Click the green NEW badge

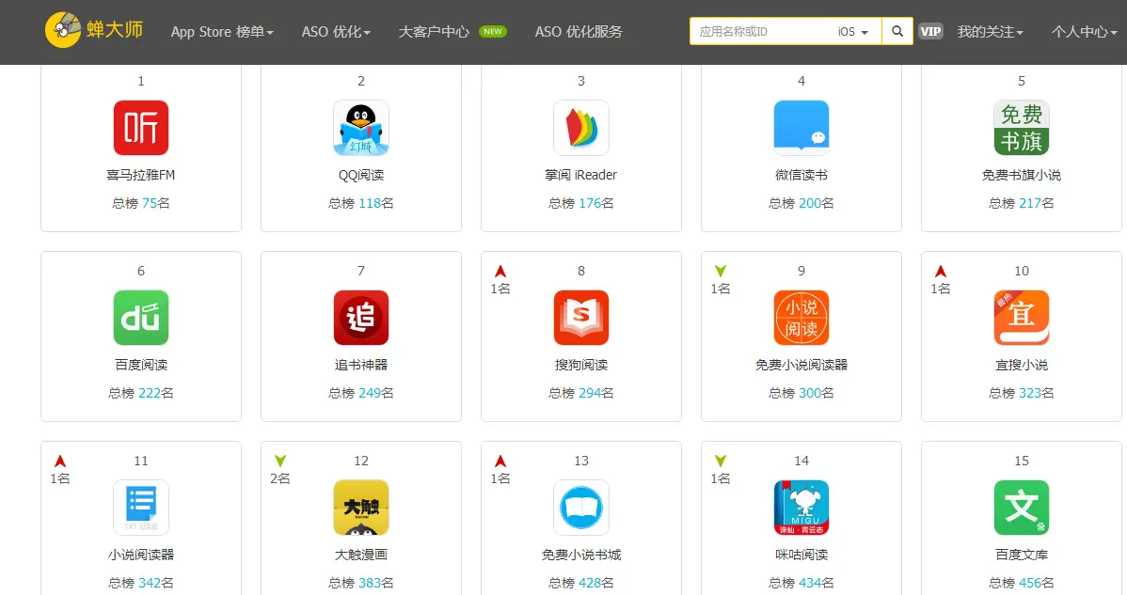492,32
